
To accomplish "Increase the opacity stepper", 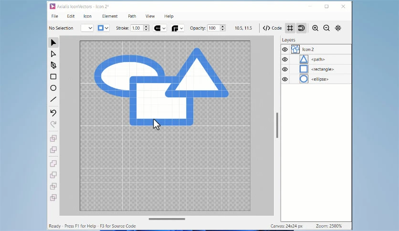I will pos(223,26).
